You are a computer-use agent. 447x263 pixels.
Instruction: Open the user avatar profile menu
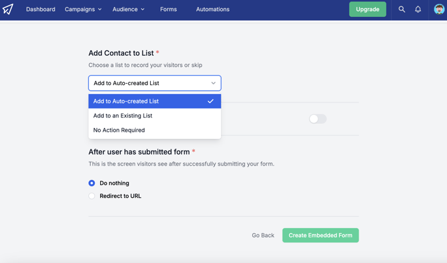coord(439,9)
